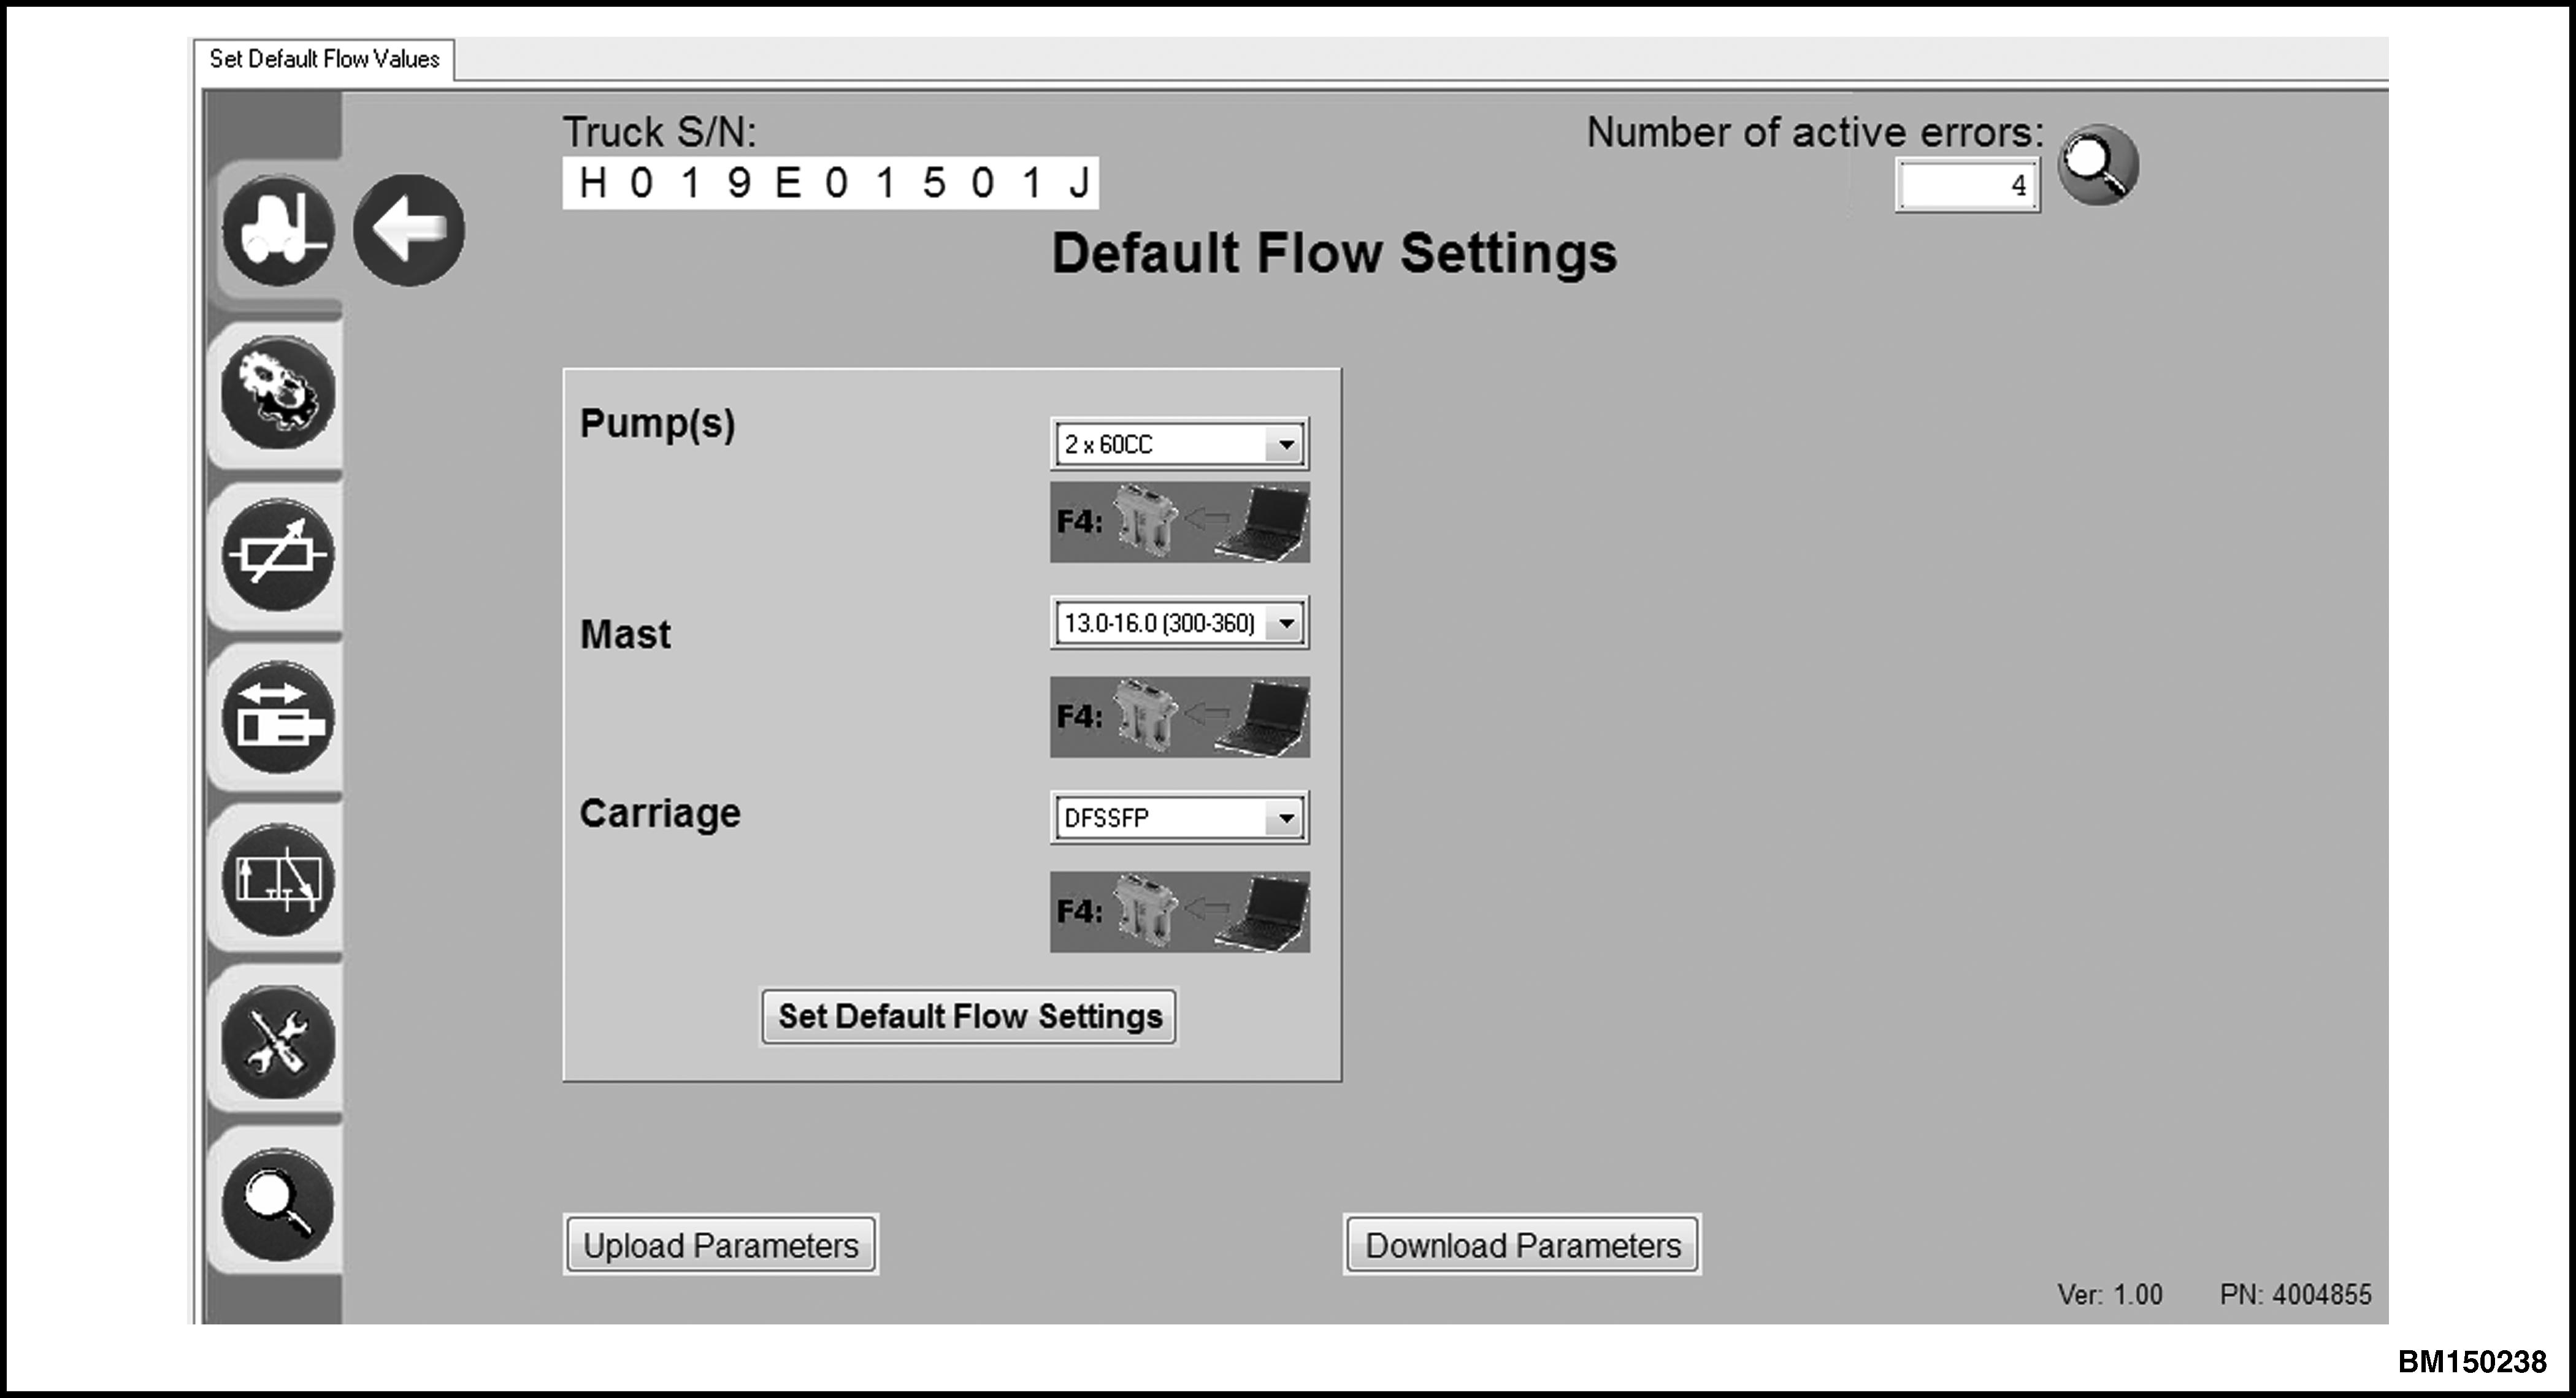Screen dimensions: 2576x1398
Task: Click the Pump(s) label
Action: [x=658, y=424]
